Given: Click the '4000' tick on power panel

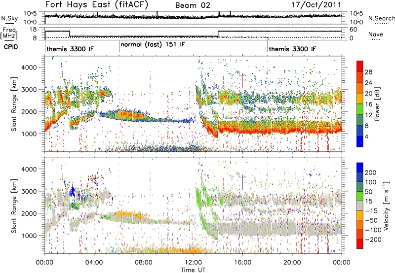Looking at the screenshot, I should [x=29, y=68].
